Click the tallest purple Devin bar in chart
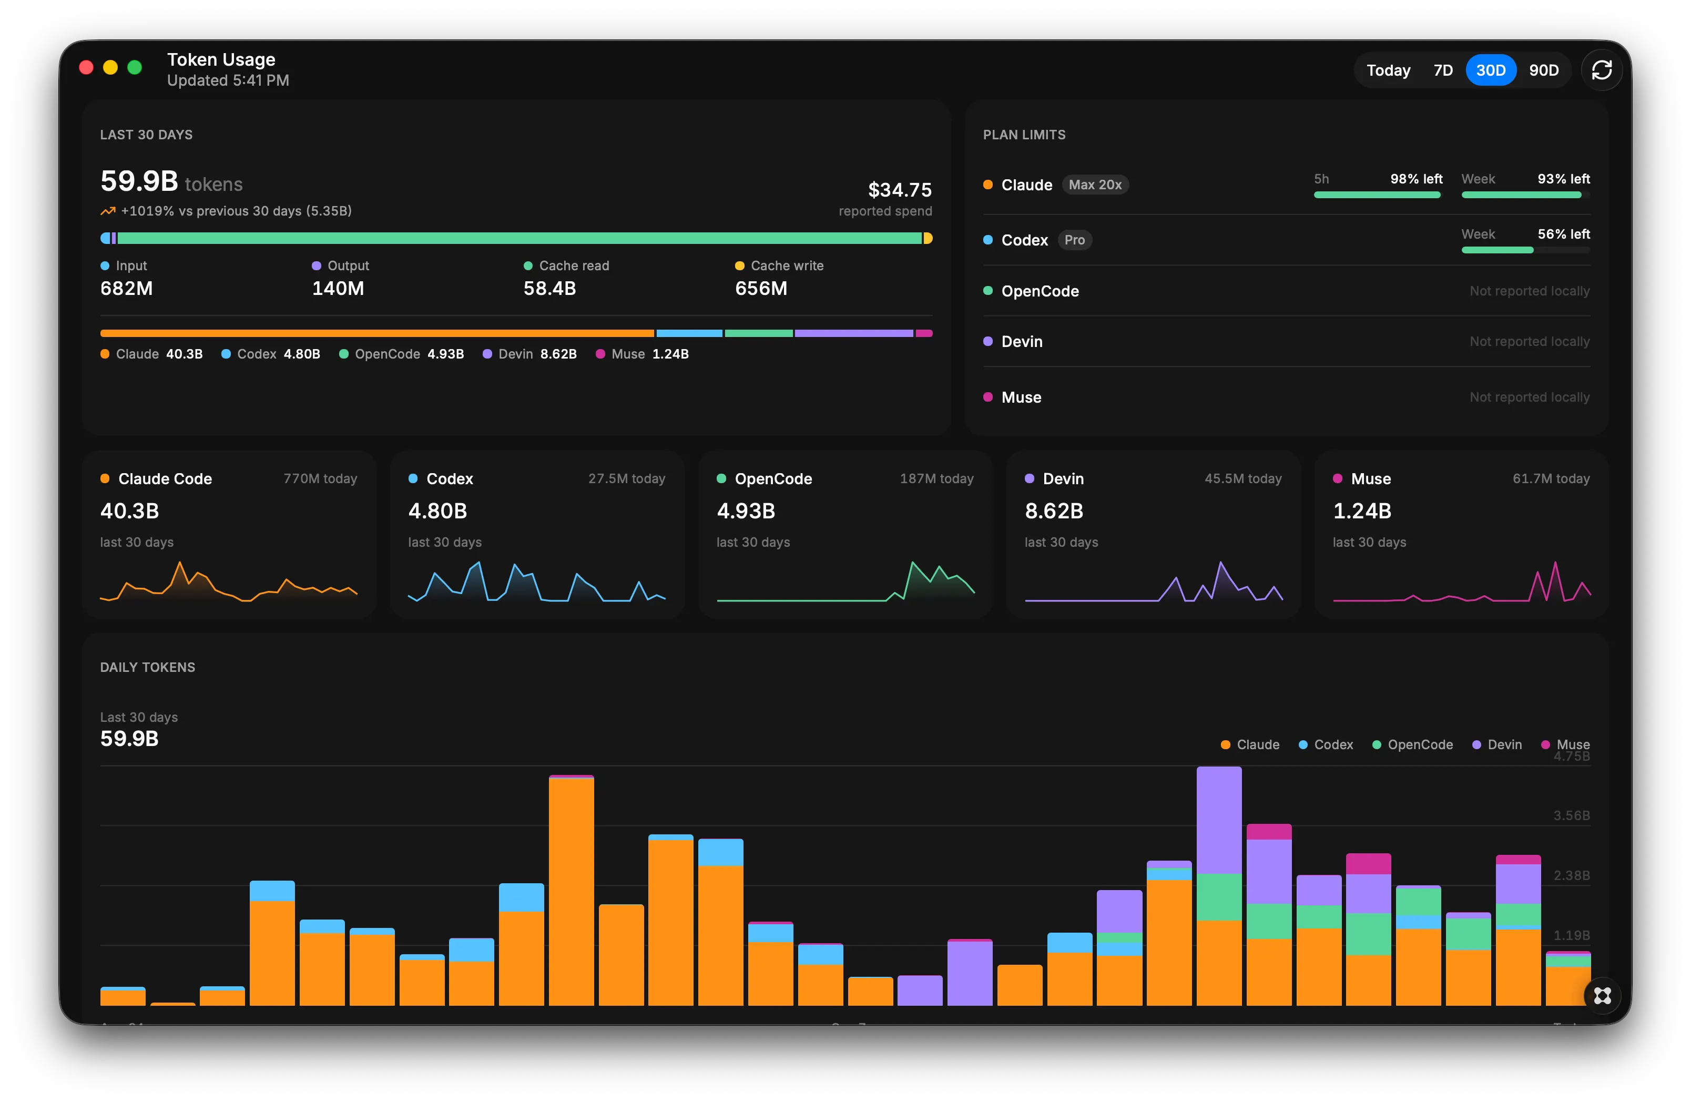The width and height of the screenshot is (1691, 1103). (x=1218, y=820)
